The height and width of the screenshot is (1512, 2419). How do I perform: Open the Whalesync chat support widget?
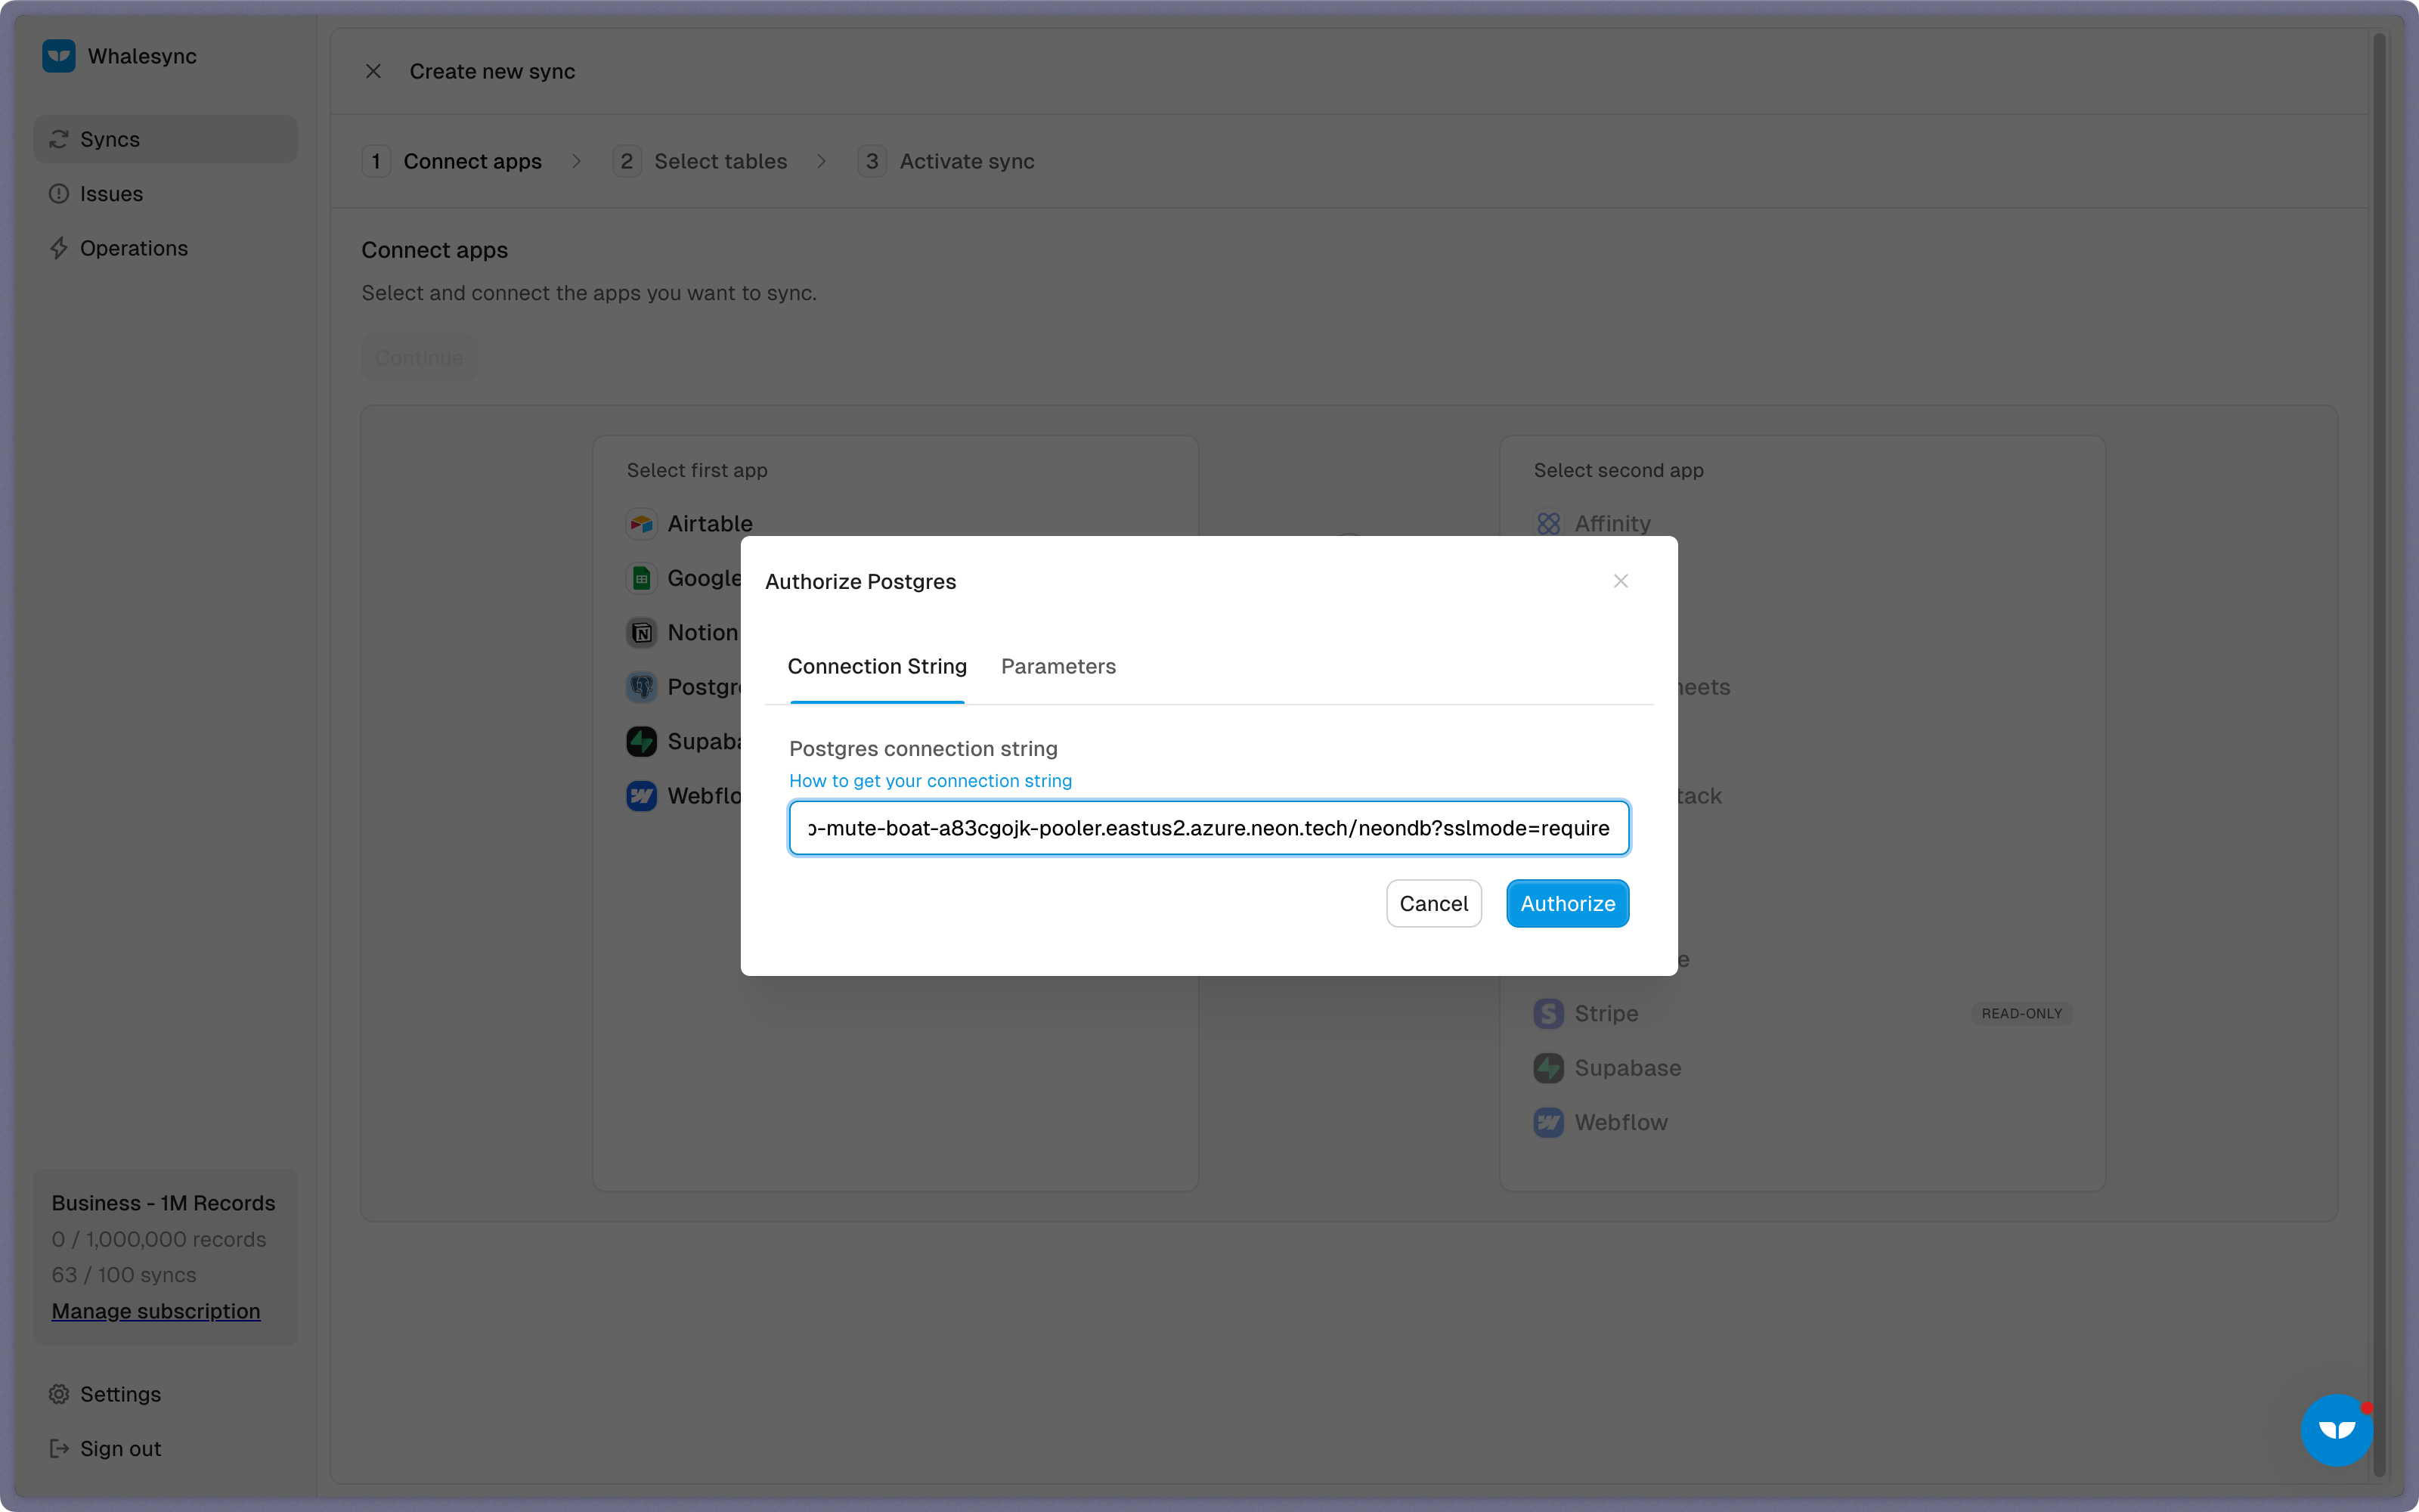[2336, 1430]
